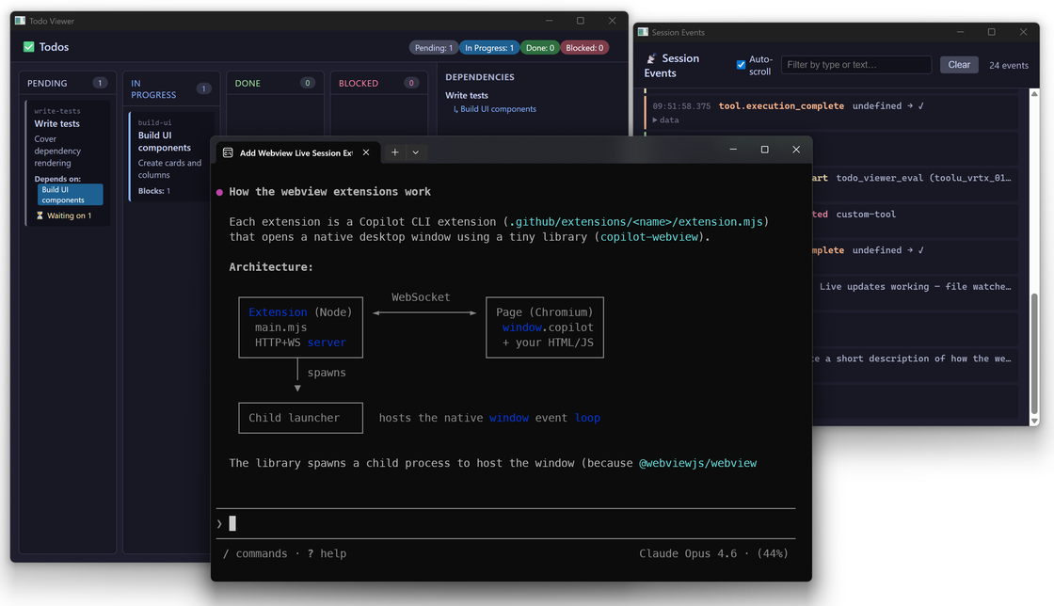Screen dimensions: 1054x606
Task: Click the Session Events scrollbar up arrow
Action: click(x=1034, y=94)
